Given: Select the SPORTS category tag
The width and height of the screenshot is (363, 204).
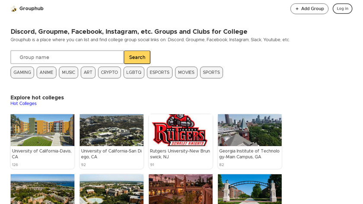Looking at the screenshot, I should 211,73.
